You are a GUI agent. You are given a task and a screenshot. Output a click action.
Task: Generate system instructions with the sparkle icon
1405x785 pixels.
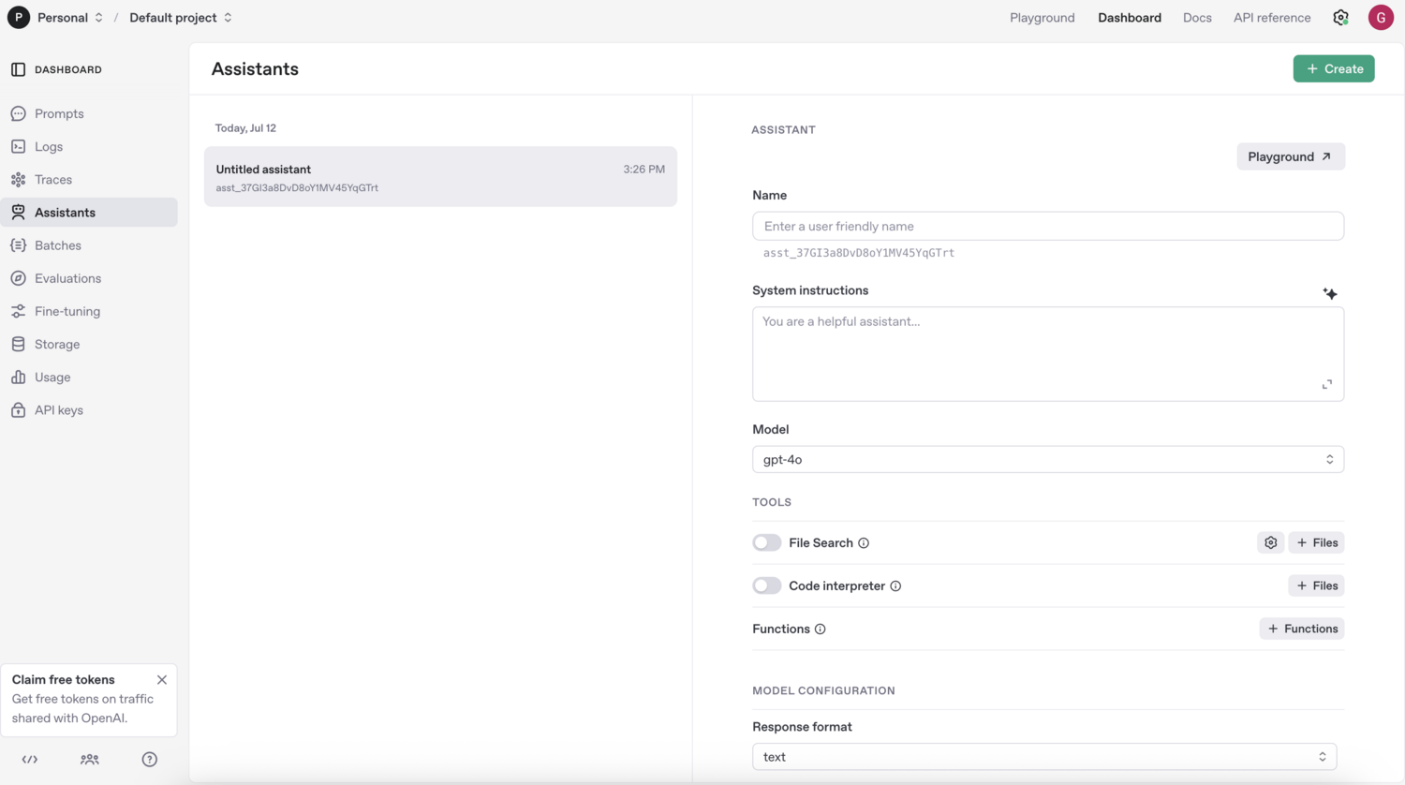pos(1330,293)
